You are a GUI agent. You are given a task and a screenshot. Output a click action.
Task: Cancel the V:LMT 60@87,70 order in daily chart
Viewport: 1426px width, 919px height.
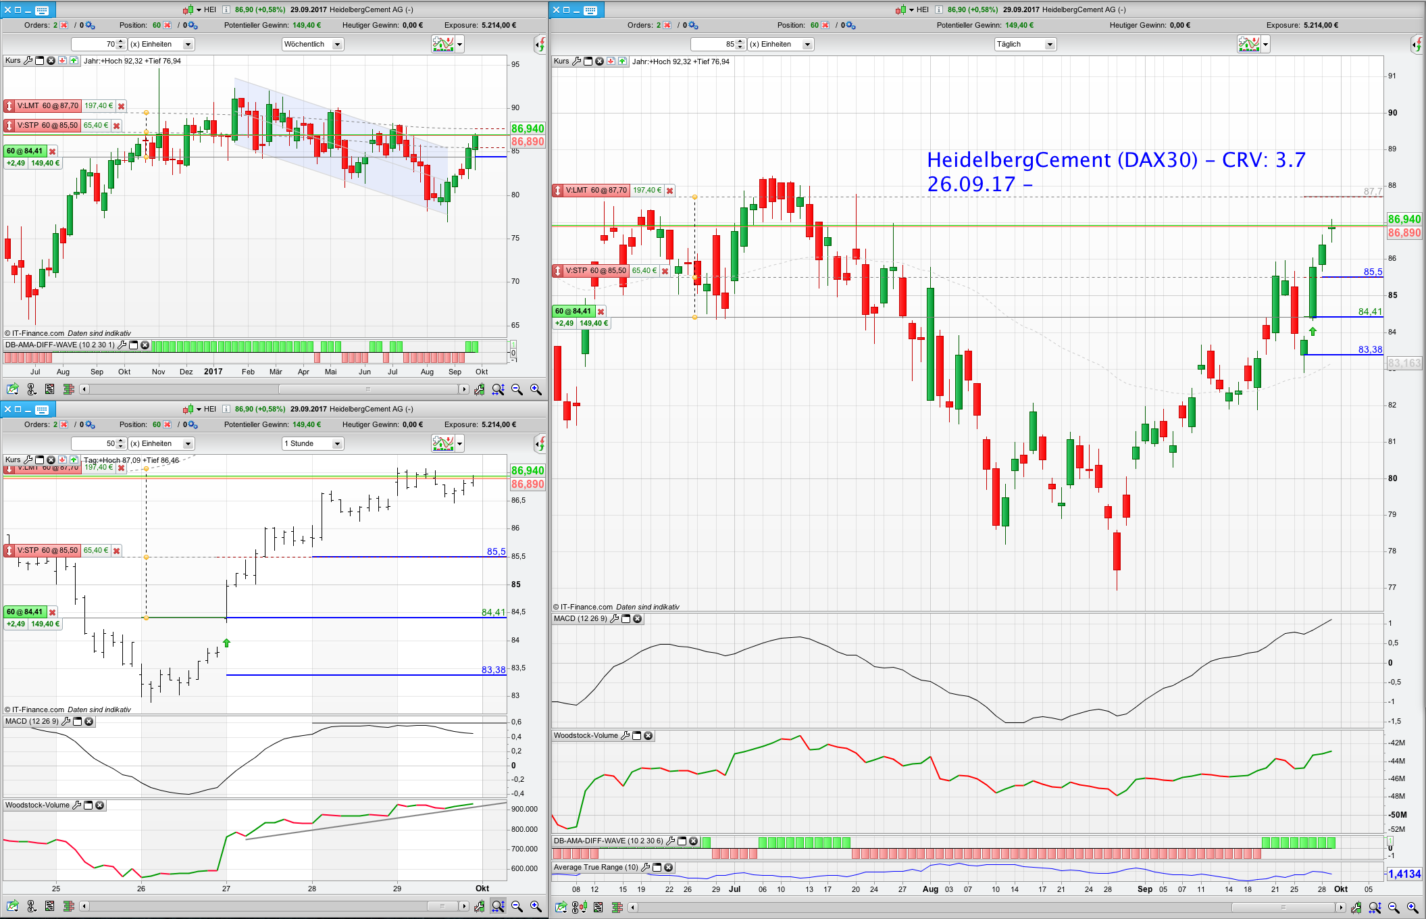pos(669,191)
